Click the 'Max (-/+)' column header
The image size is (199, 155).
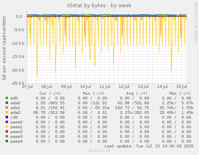click(180, 93)
